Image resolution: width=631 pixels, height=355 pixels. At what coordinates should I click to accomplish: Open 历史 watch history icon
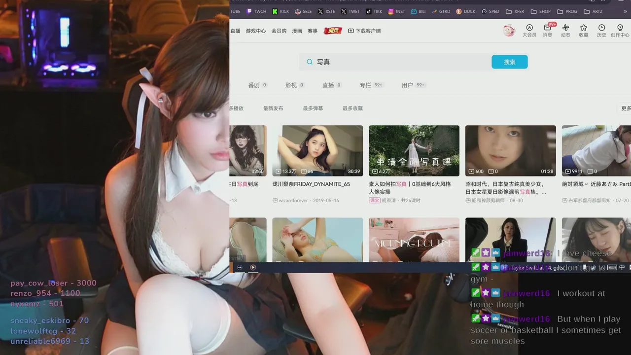(x=601, y=31)
